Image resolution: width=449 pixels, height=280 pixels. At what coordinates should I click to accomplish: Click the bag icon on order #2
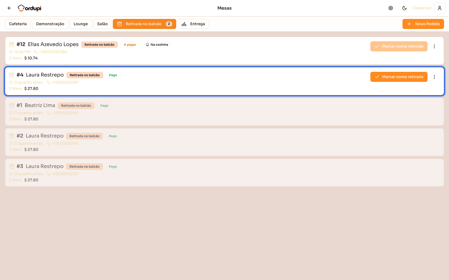12,136
